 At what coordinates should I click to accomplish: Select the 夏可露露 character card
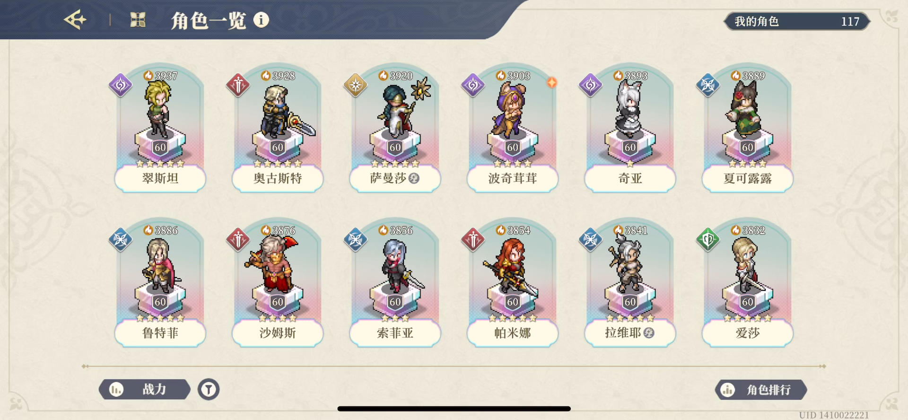[x=747, y=129]
